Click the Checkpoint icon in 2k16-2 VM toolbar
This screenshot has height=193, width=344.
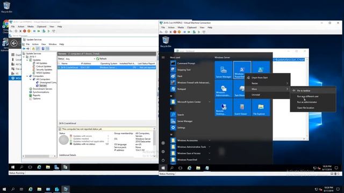194,32
